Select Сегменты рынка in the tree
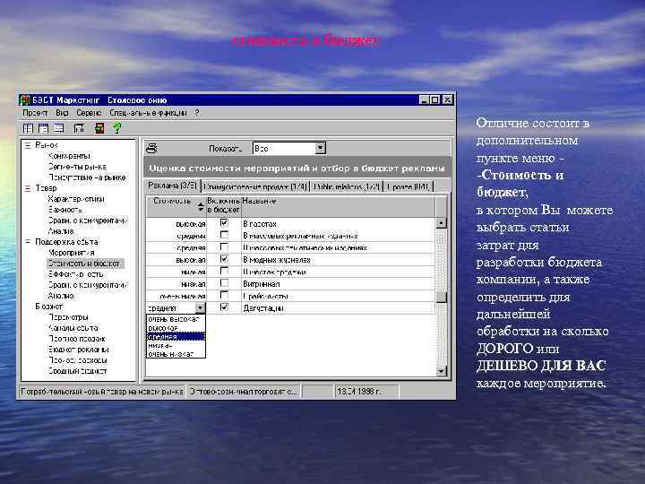 pyautogui.click(x=77, y=167)
